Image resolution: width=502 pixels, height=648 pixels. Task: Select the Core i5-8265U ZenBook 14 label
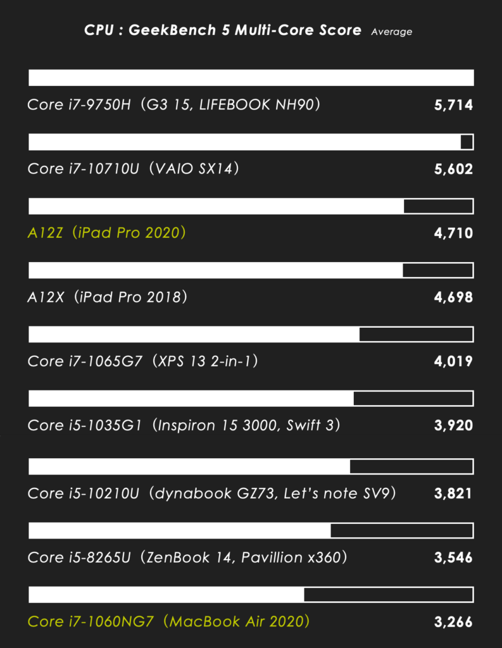[187, 558]
